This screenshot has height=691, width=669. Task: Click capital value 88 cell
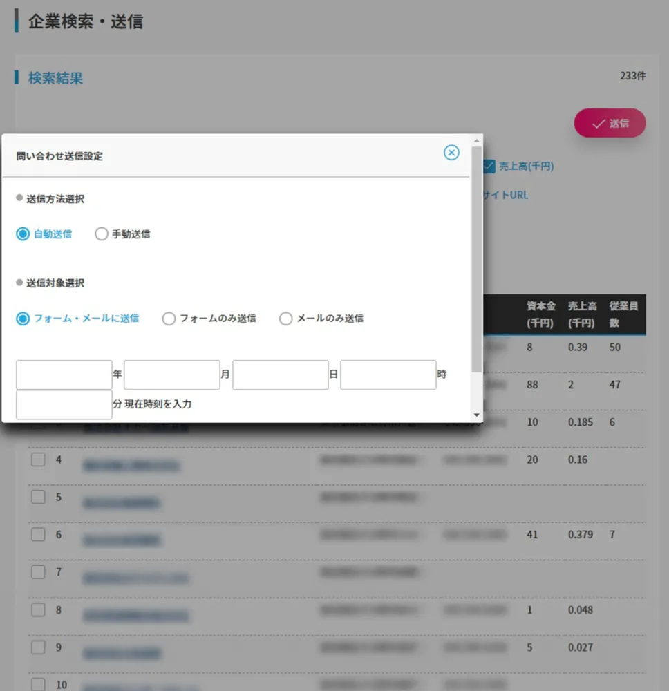click(532, 385)
